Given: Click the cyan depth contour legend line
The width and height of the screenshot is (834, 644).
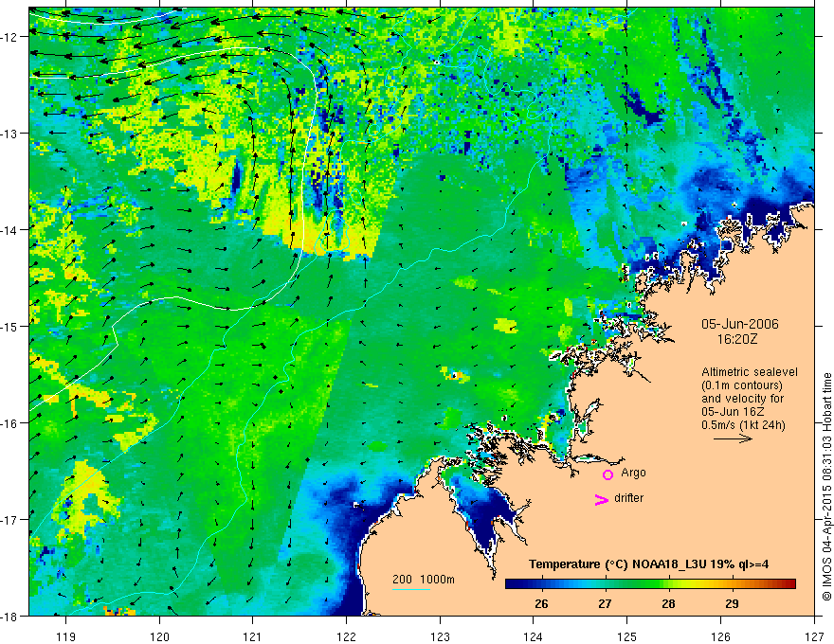Looking at the screenshot, I should tap(411, 589).
